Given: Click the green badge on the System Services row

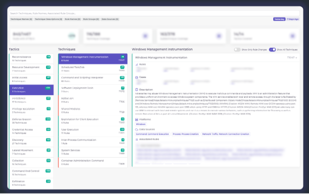Looking at the screenshot, I should click(123, 150).
